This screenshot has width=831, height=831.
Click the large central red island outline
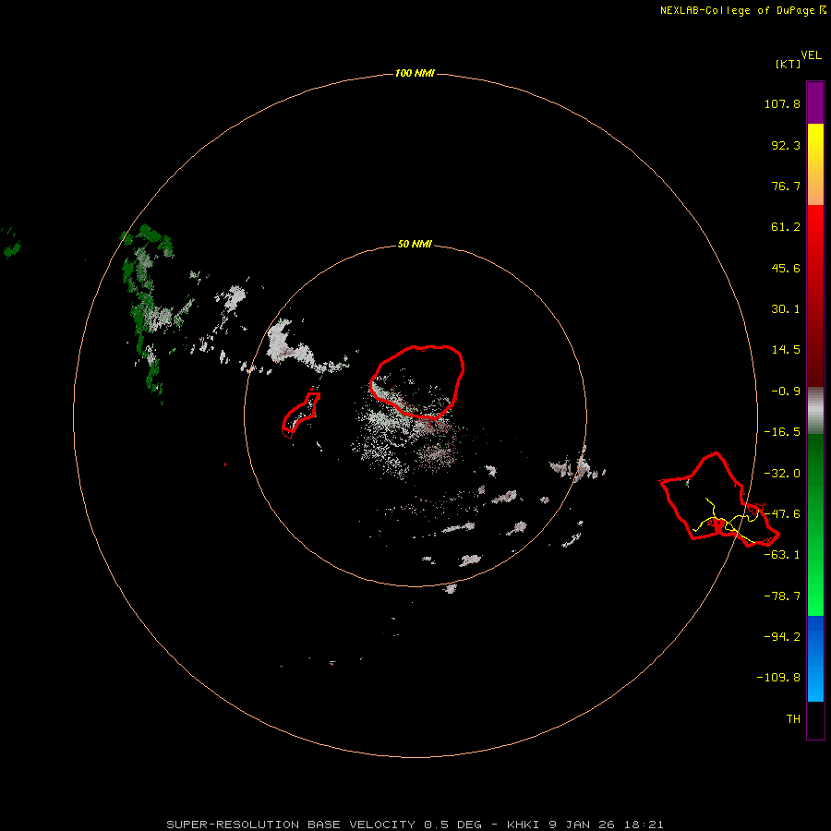[x=417, y=381]
